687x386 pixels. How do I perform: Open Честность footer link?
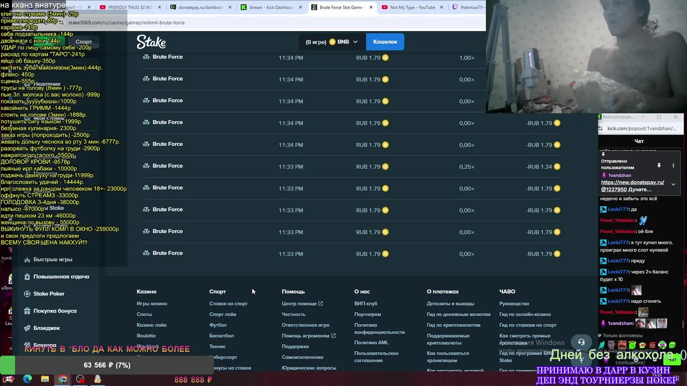(x=294, y=314)
